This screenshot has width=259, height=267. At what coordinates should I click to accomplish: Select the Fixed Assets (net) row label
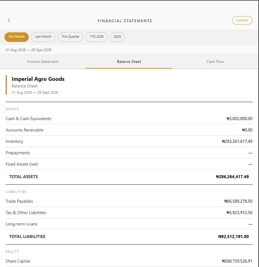pos(22,164)
